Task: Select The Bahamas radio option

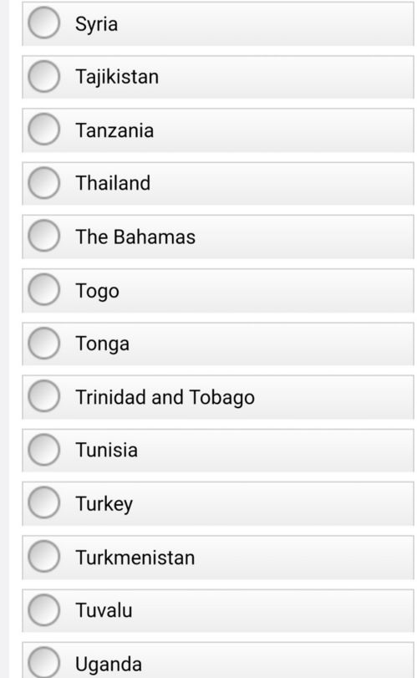Action: (43, 236)
